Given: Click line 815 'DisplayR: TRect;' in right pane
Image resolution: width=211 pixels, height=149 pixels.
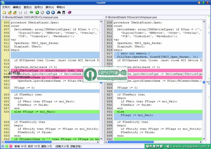Looking at the screenshot, I should (x=131, y=47).
